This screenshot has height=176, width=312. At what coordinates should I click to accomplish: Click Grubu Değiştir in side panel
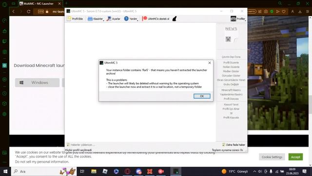click(x=231, y=85)
